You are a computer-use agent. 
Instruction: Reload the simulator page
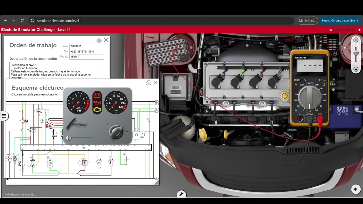pos(22,20)
